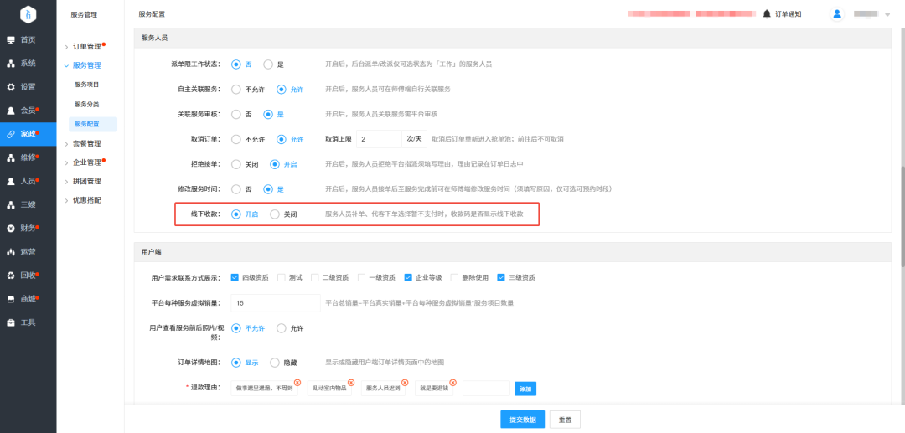Select the 家政 link icon
This screenshot has height=433, width=905.
click(11, 134)
